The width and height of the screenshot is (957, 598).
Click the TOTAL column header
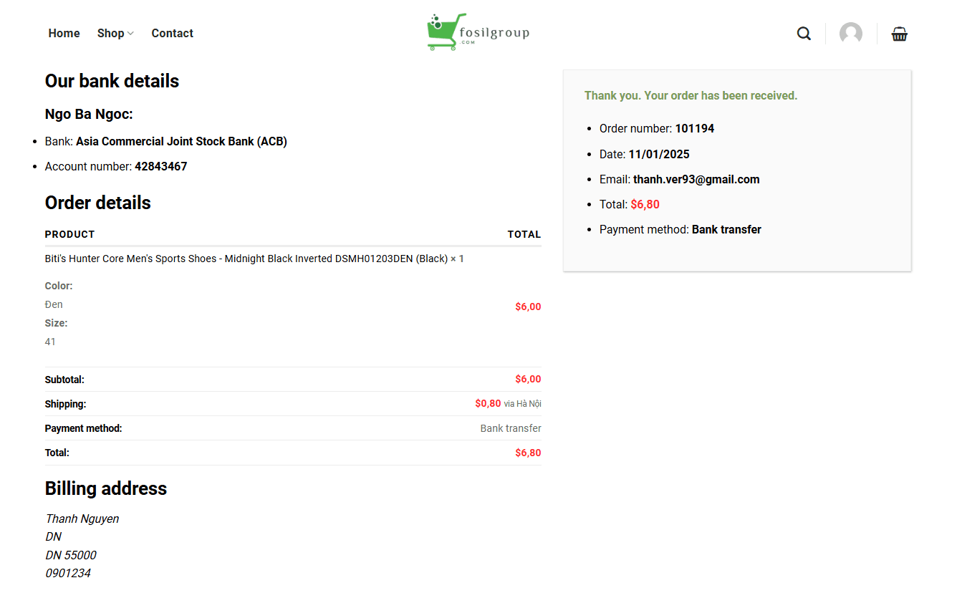(524, 234)
